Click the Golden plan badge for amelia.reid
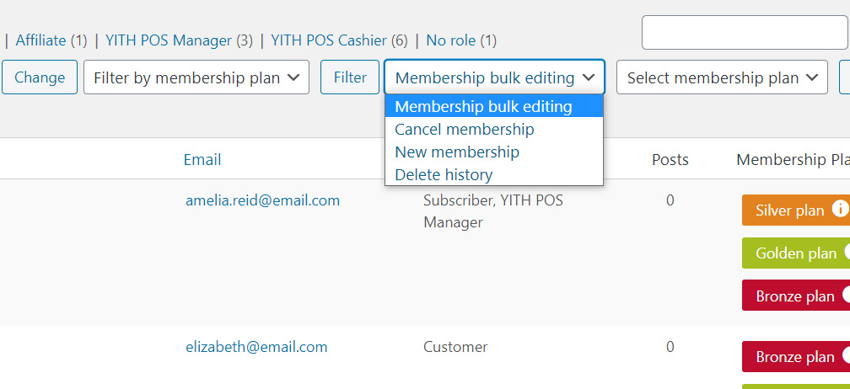This screenshot has height=389, width=850. (796, 253)
